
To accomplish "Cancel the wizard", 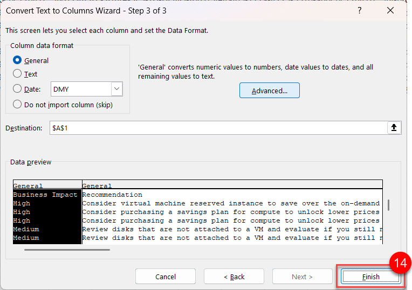I will click(165, 277).
